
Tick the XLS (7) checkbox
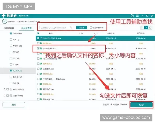point(11,65)
